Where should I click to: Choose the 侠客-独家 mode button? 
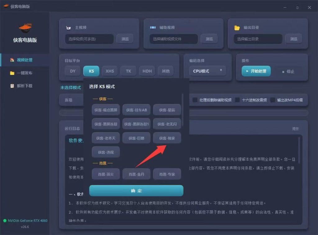coord(167,138)
